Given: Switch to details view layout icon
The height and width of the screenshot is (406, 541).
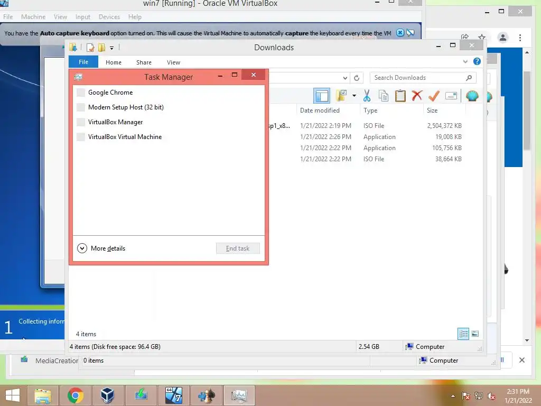Looking at the screenshot, I should [x=463, y=334].
